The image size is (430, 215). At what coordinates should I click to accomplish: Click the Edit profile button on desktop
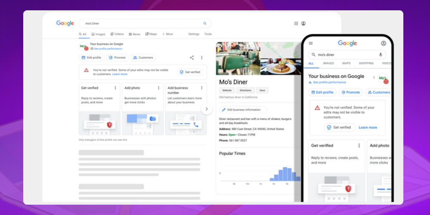(x=92, y=58)
